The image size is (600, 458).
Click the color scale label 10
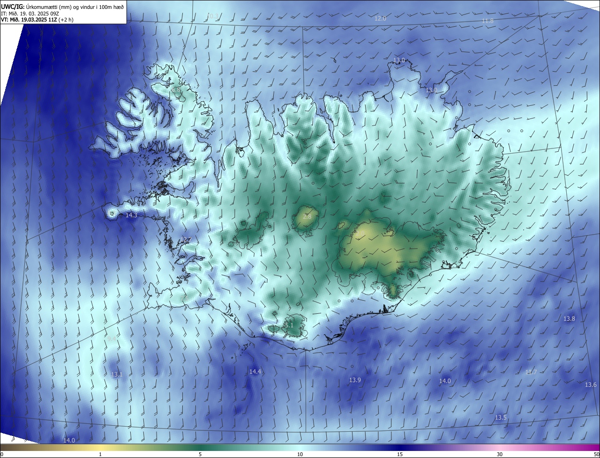click(300, 454)
